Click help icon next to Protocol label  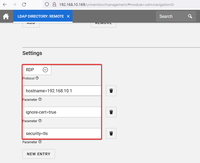(37, 78)
